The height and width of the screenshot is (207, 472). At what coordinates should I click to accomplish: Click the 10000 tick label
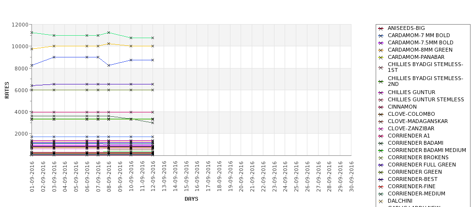tap(20, 46)
